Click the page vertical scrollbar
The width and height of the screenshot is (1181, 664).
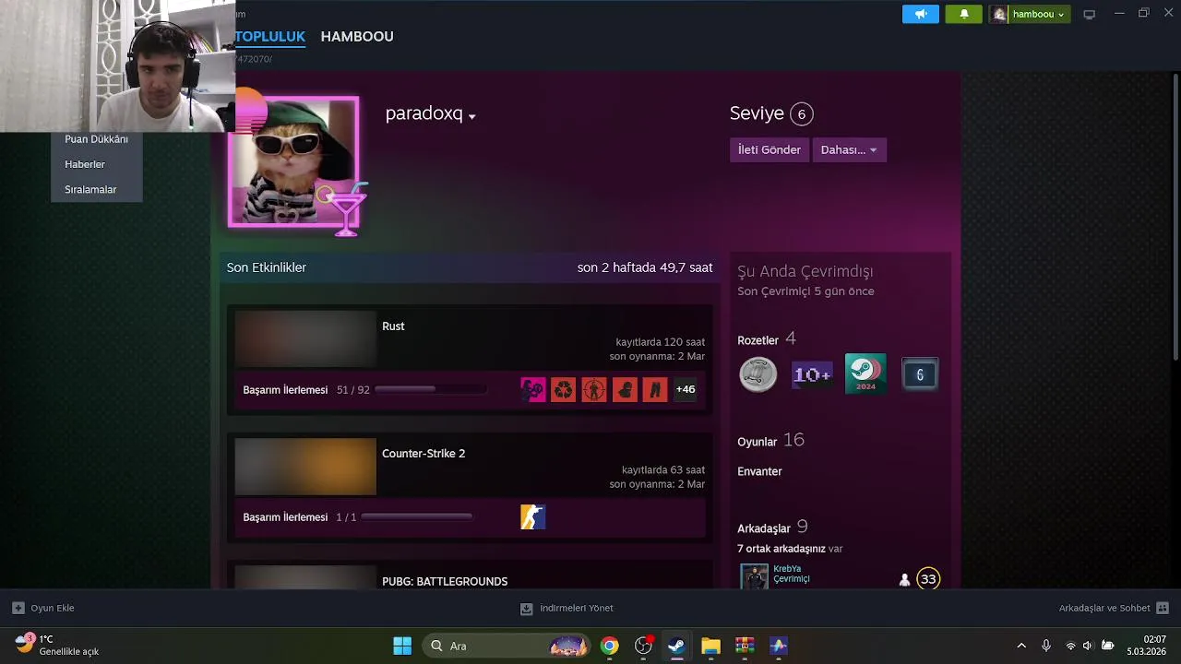pyautogui.click(x=1175, y=217)
